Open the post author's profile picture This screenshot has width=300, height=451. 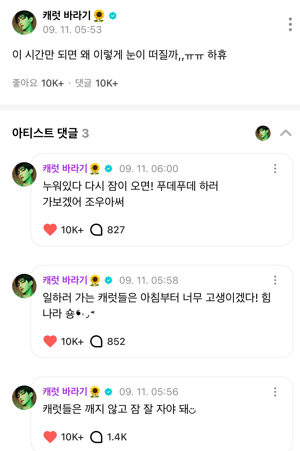pyautogui.click(x=24, y=23)
